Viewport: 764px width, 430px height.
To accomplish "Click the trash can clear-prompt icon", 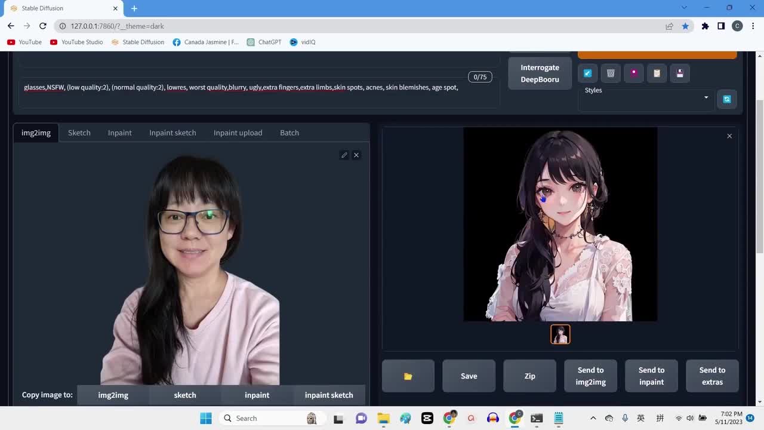I will coord(611,73).
